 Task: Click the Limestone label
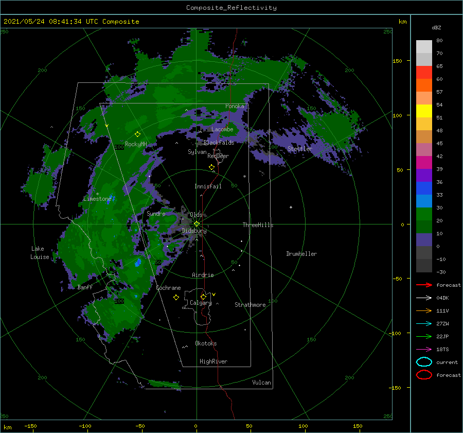[x=97, y=199]
